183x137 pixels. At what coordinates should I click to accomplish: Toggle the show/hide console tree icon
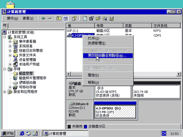(65, 19)
